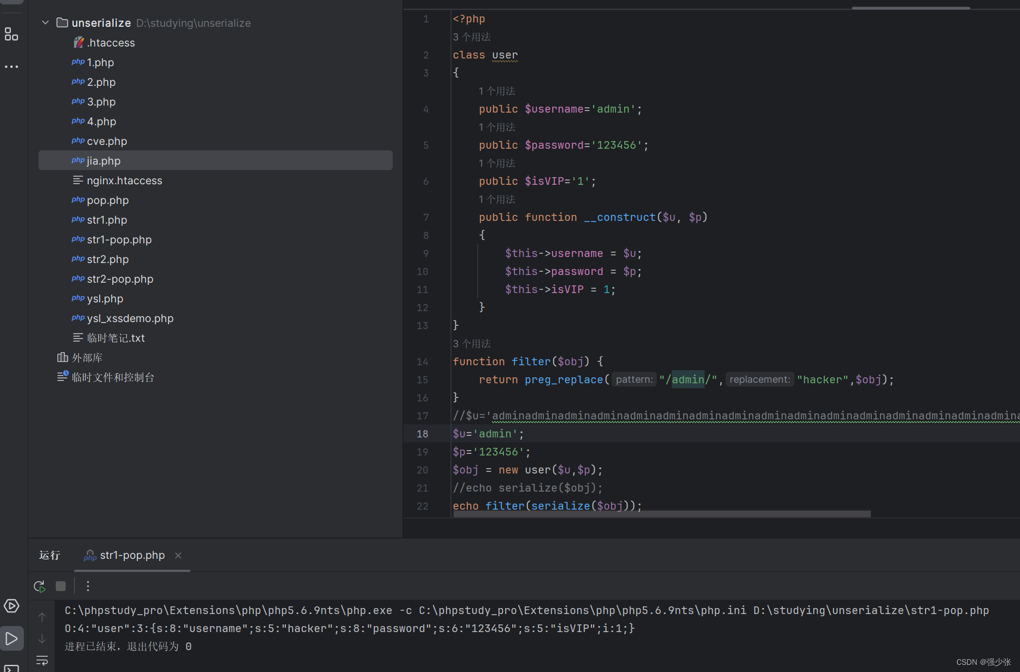Select 外部库 external libraries node
1020x672 pixels.
[87, 358]
